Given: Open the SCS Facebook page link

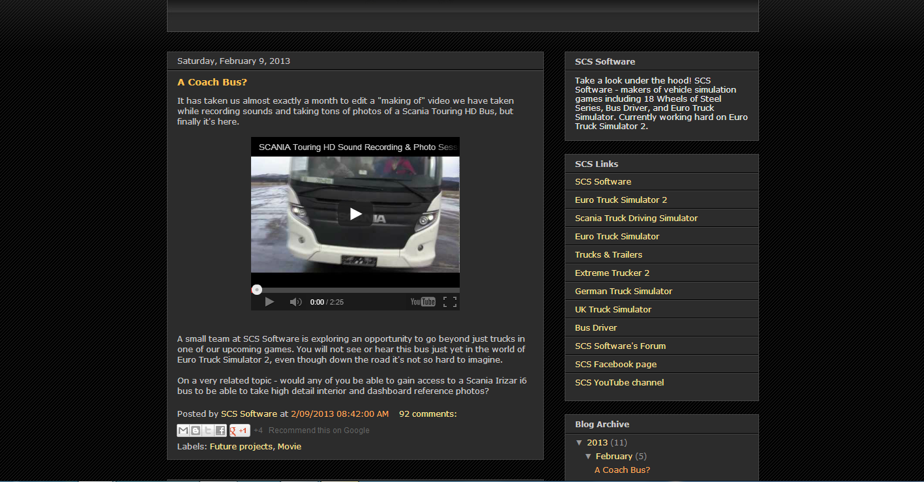Looking at the screenshot, I should click(x=616, y=364).
